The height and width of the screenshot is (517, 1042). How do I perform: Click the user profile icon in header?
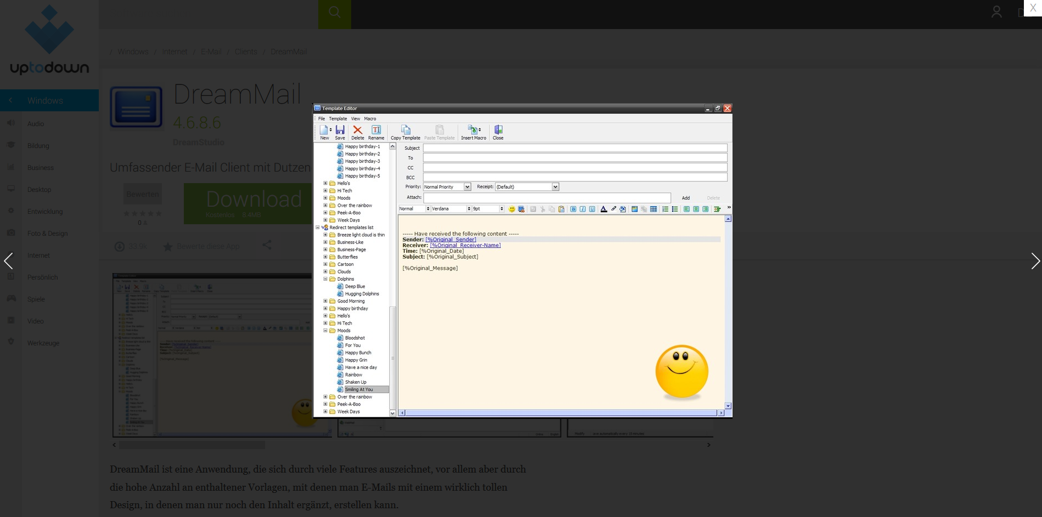pos(996,12)
